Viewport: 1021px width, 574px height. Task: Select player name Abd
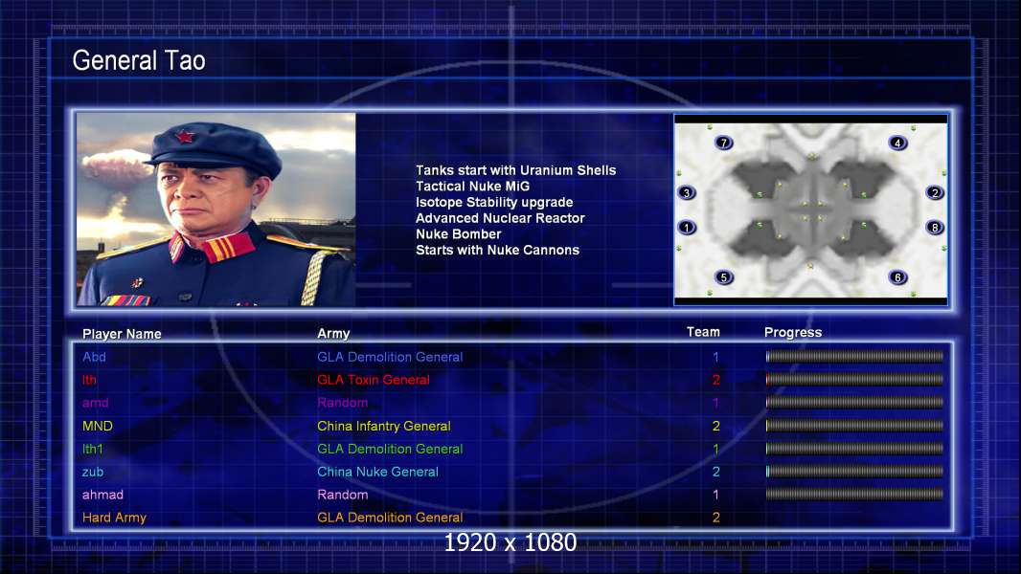[94, 356]
